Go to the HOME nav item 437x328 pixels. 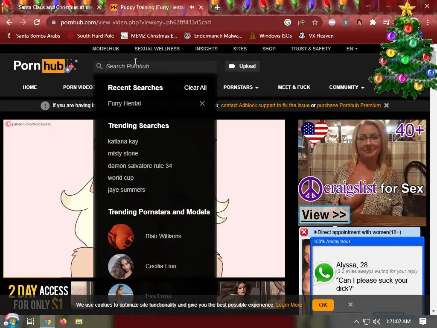(x=30, y=87)
